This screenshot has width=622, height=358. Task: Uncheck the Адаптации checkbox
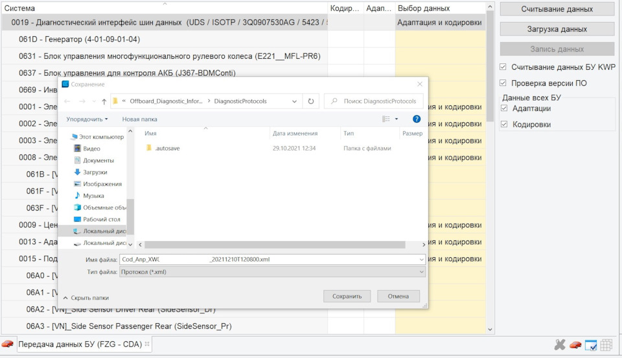[504, 109]
